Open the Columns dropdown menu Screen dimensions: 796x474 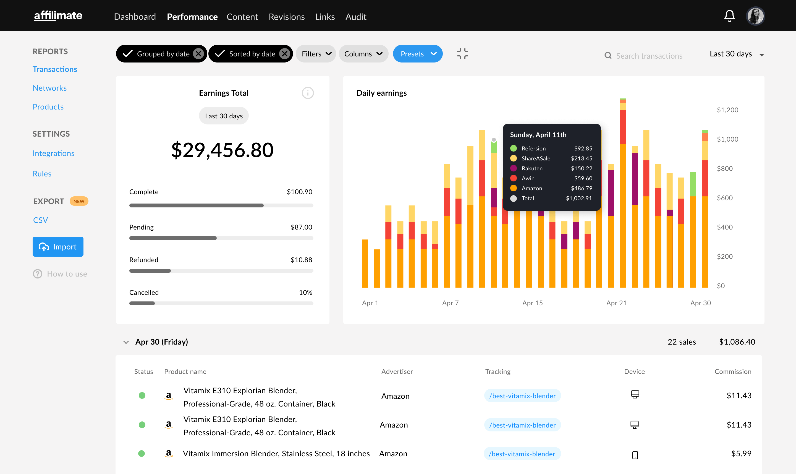(363, 53)
